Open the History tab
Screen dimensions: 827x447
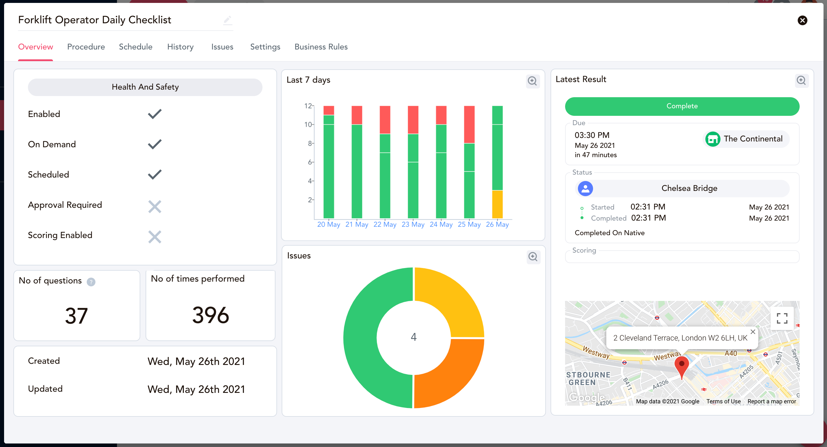click(x=180, y=47)
